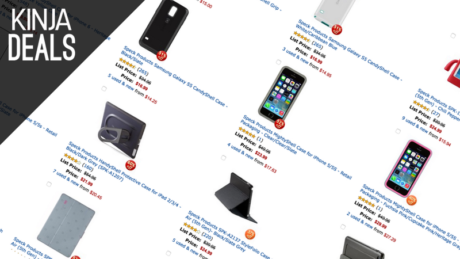The width and height of the screenshot is (460, 259).
Task: Click the 60% off badge on HandyShell case
Action: pos(131,165)
